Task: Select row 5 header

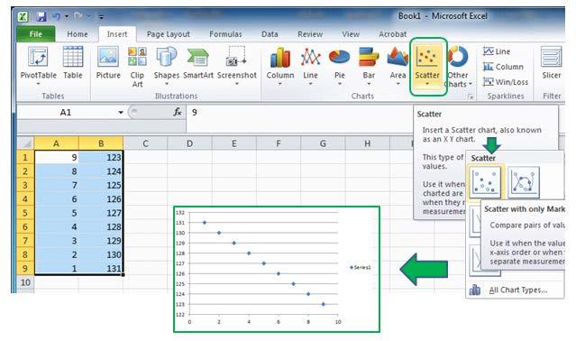Action: click(x=25, y=213)
